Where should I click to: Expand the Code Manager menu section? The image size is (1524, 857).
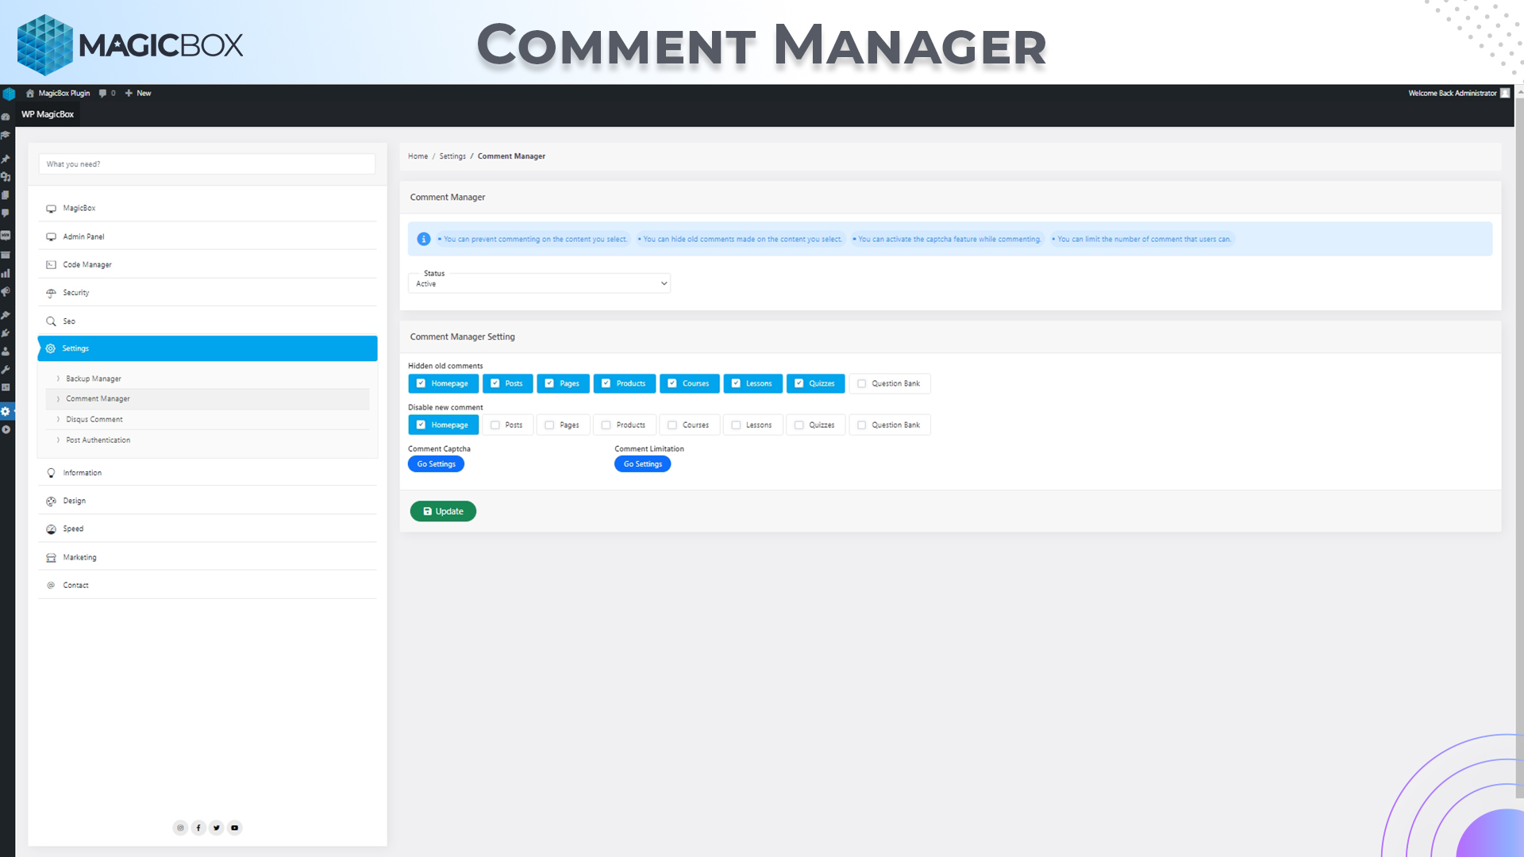207,264
